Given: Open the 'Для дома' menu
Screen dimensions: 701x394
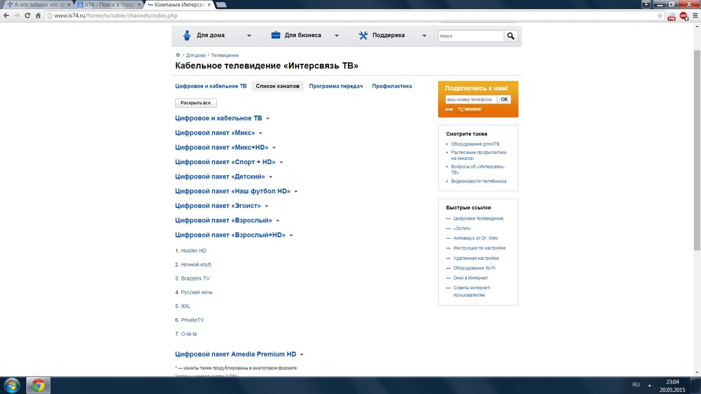Looking at the screenshot, I should click(216, 36).
